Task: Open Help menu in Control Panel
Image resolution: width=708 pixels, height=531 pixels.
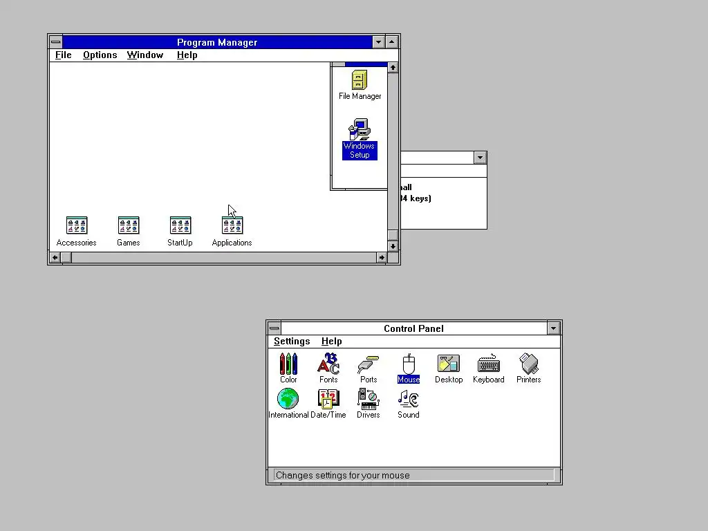Action: pos(331,342)
